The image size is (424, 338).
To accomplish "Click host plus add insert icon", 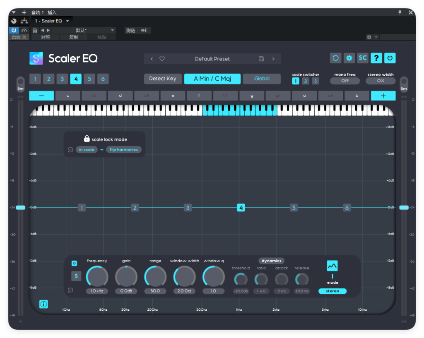I will pos(24,12).
